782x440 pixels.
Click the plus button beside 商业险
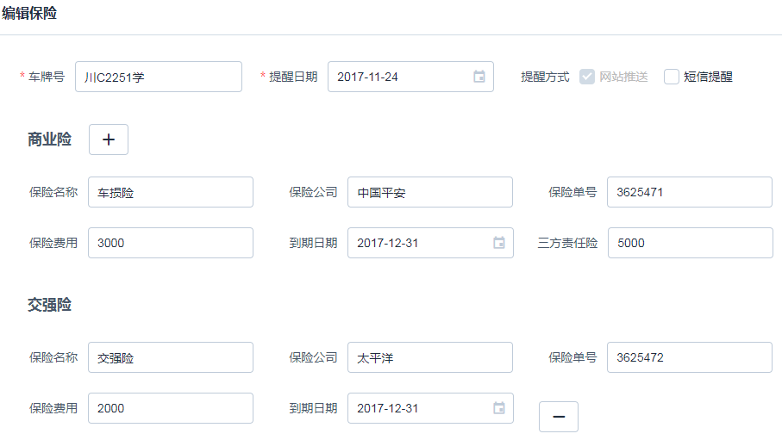[109, 139]
